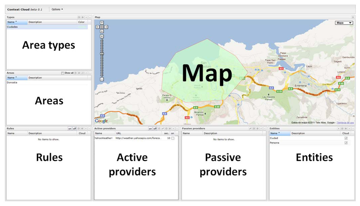Click the weather.yahooapis.com URL cell

[x=139, y=138]
